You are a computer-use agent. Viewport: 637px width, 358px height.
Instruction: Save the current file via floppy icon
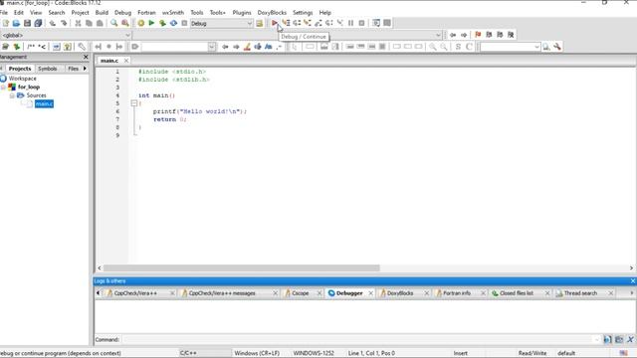pos(27,23)
